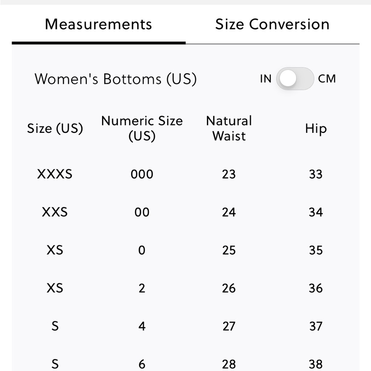Select the XXS size row label
371x371 pixels.
[55, 212]
